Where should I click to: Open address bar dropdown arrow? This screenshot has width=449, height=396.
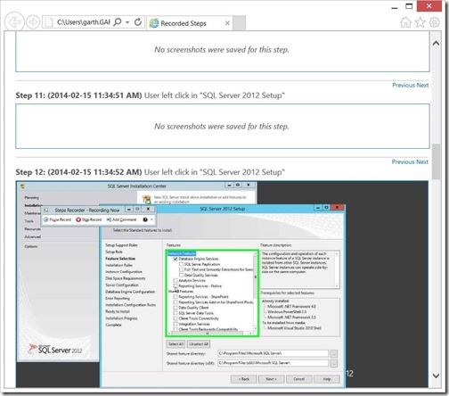click(127, 22)
